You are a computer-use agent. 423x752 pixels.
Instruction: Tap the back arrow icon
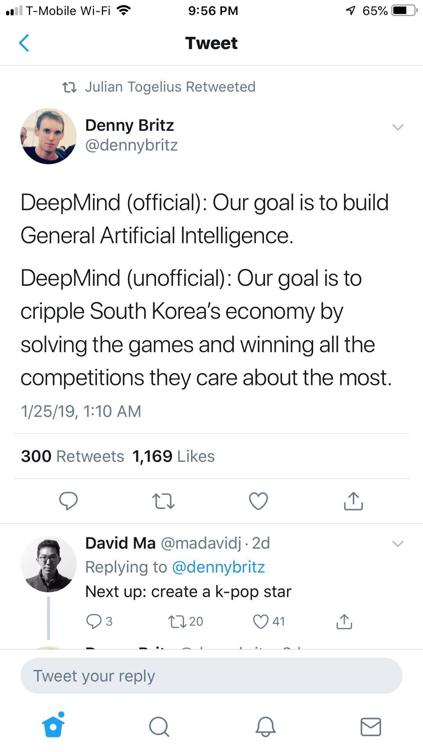click(x=24, y=43)
